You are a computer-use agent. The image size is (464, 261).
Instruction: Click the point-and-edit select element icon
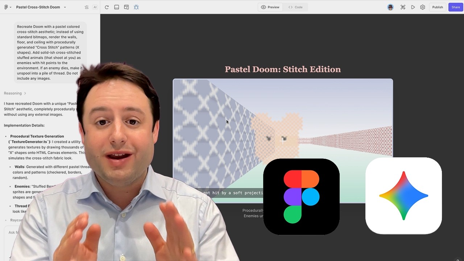[403, 7]
